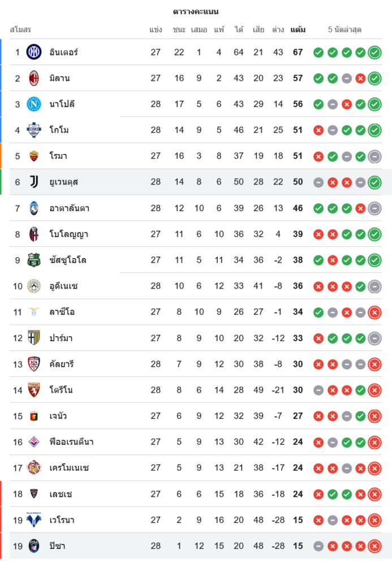Screen dimensions: 392x566
Task: Click the แต้ม points column header
Action: tap(298, 29)
